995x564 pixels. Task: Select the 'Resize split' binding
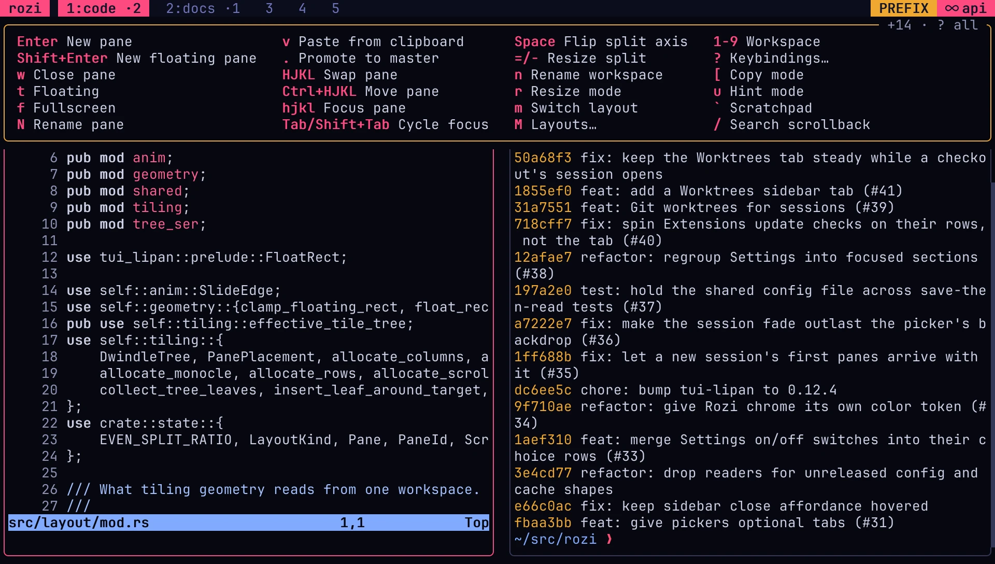[x=580, y=58]
